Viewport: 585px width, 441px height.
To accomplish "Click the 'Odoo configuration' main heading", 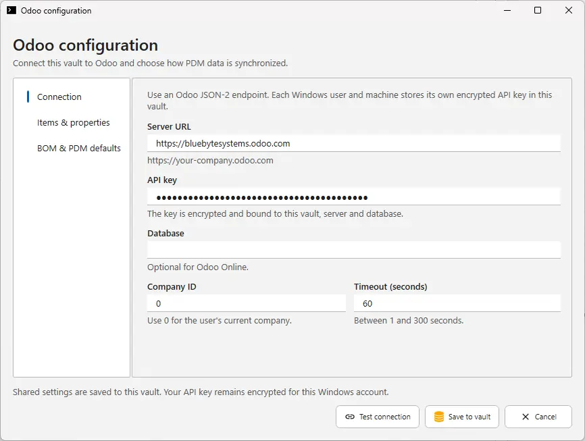I will [x=85, y=45].
